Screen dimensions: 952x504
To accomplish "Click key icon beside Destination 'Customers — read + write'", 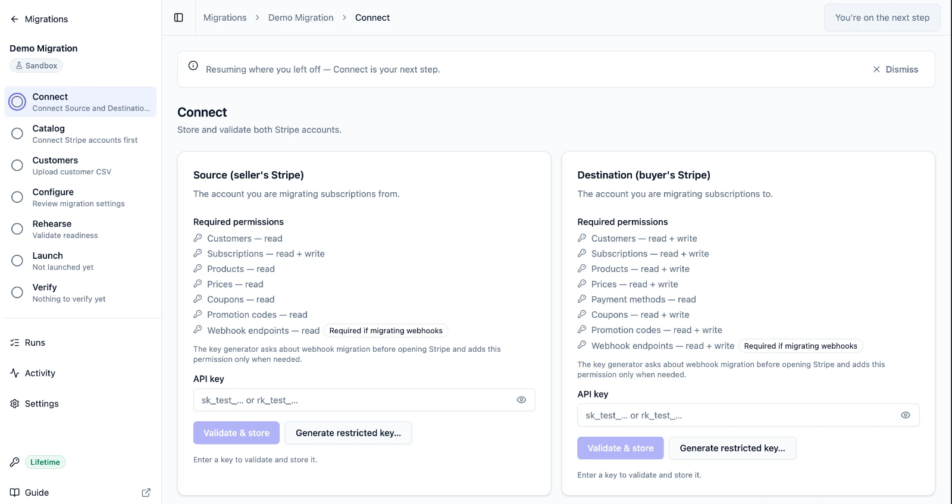I will [582, 238].
